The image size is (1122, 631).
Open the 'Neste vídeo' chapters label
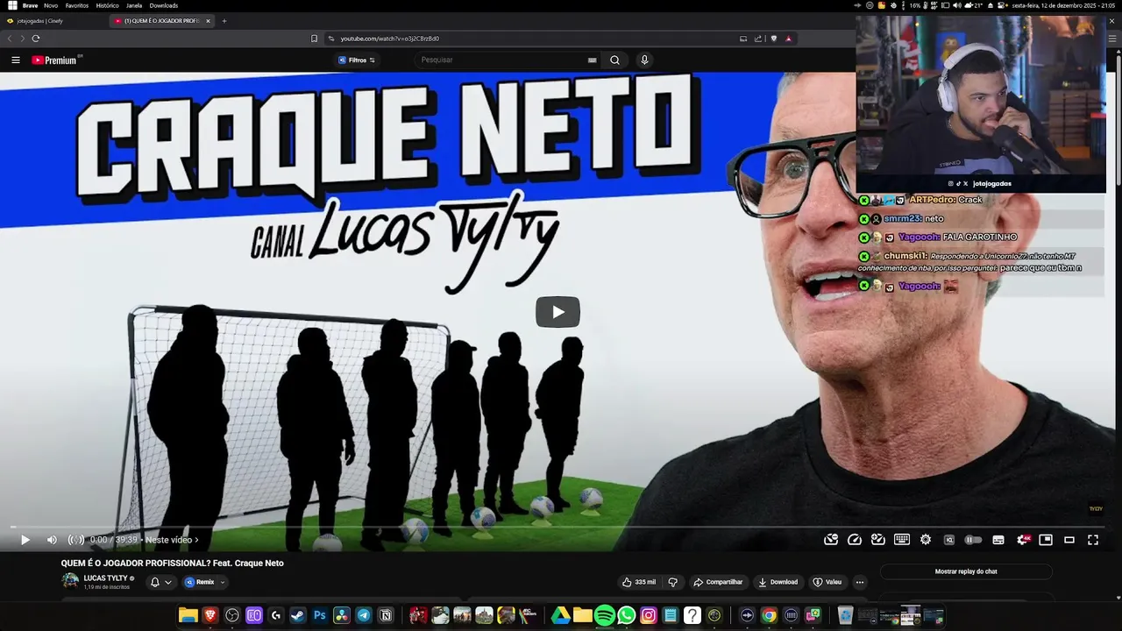pyautogui.click(x=172, y=540)
